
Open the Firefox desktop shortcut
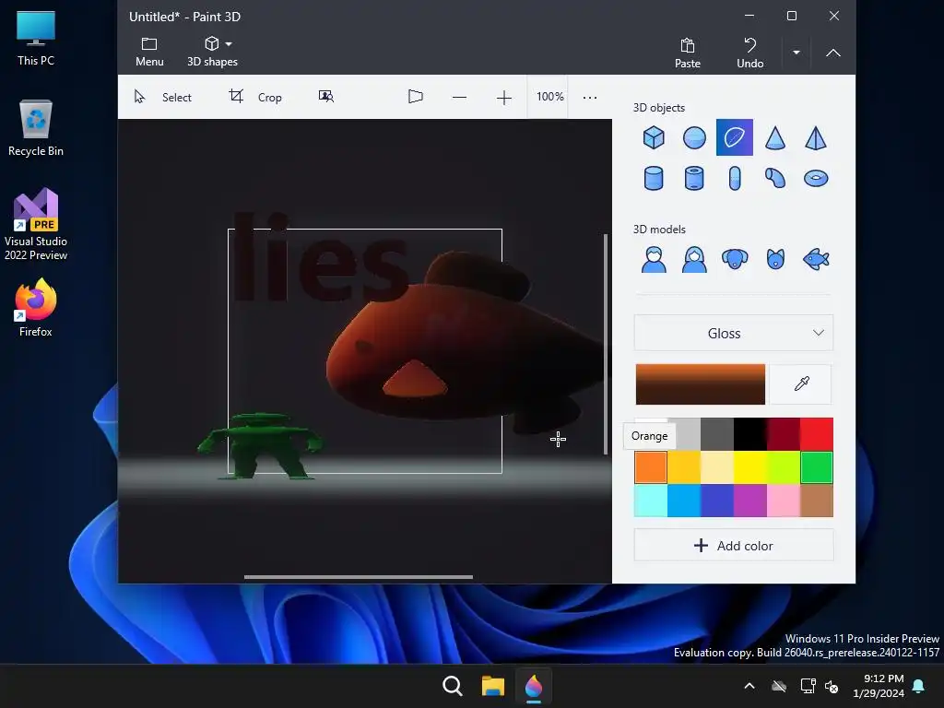click(36, 308)
